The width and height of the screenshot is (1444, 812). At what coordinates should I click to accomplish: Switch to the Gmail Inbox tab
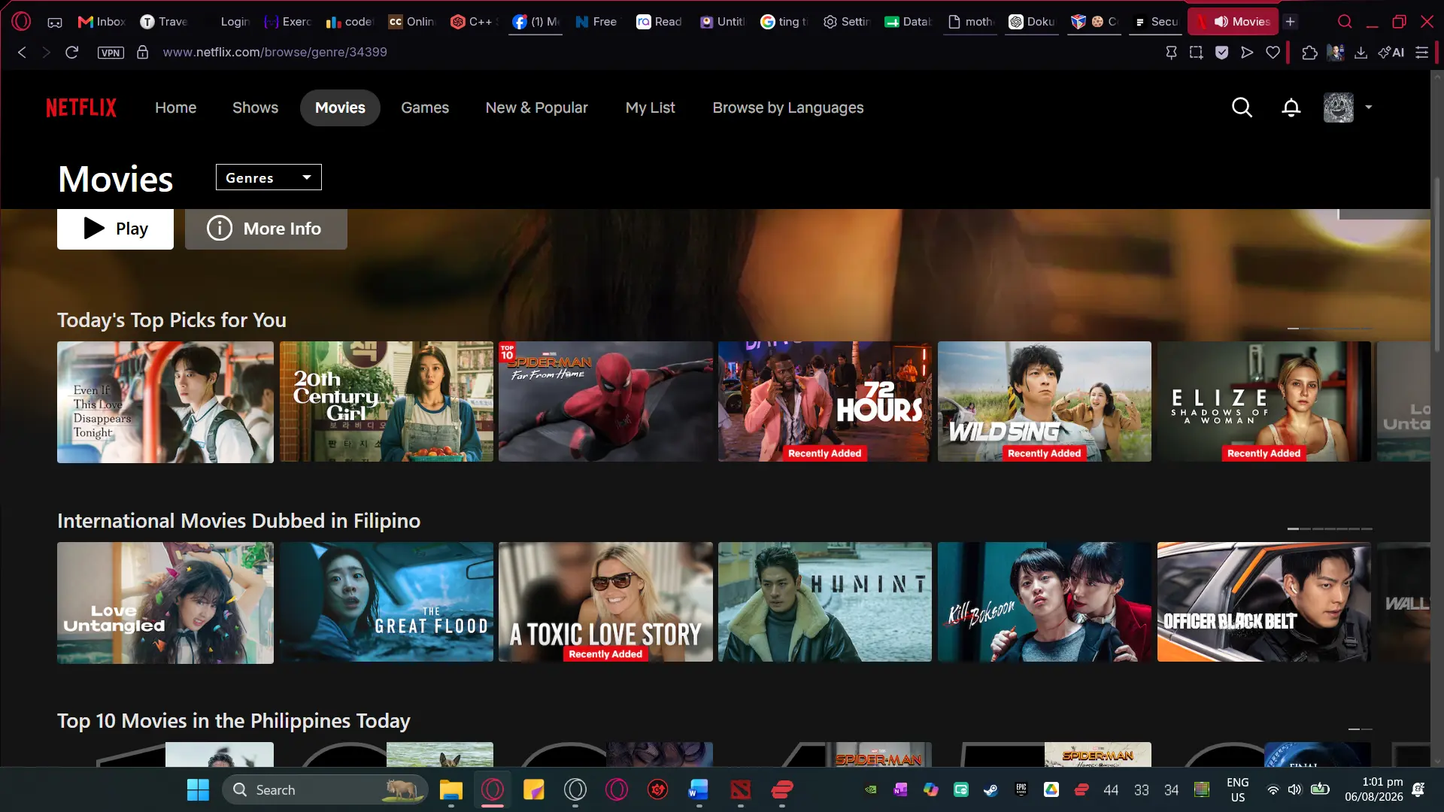point(102,22)
